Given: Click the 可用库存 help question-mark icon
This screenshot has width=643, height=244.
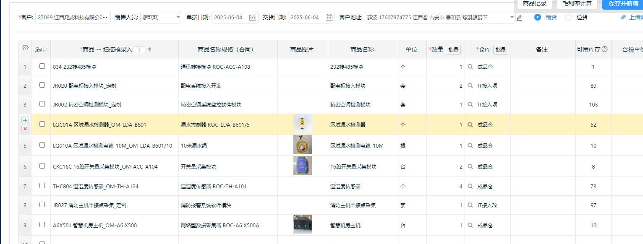Looking at the screenshot, I should point(605,49).
